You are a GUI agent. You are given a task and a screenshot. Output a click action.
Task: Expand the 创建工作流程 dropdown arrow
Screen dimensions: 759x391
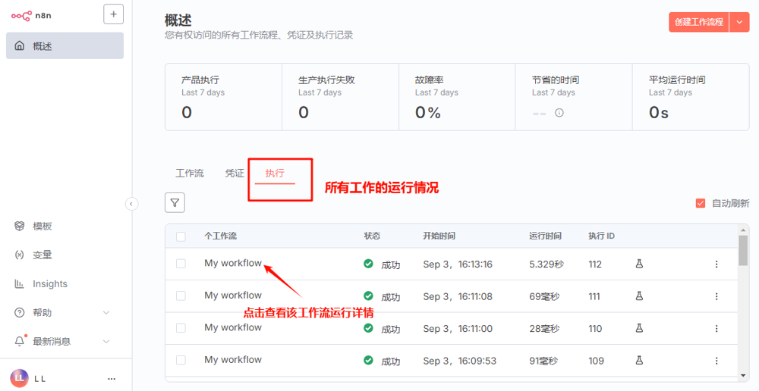point(739,22)
